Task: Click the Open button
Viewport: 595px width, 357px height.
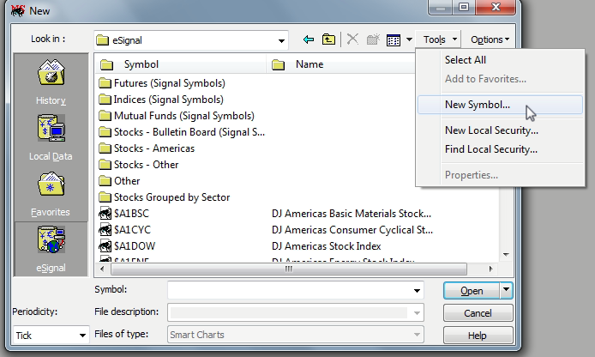Action: [472, 291]
